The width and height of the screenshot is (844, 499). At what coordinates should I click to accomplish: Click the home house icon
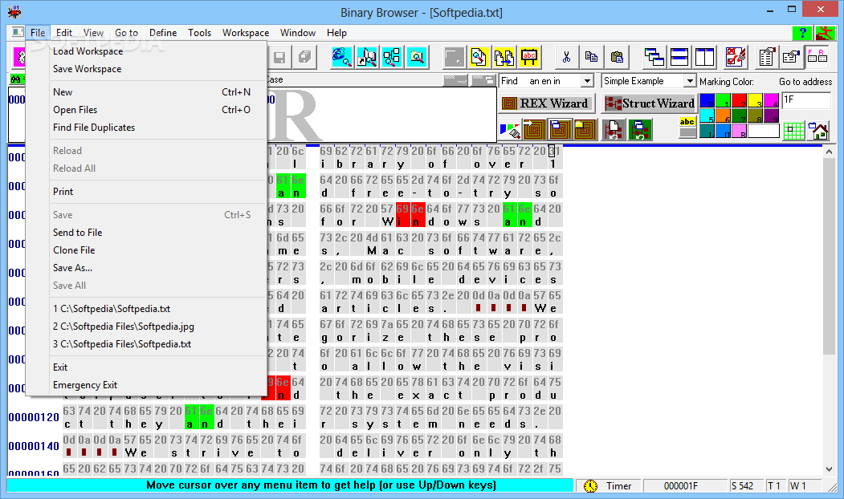pos(819,131)
